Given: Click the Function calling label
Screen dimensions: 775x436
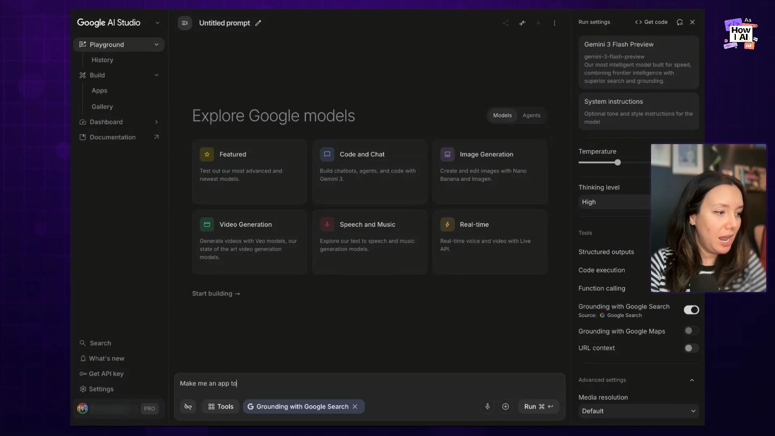Looking at the screenshot, I should pyautogui.click(x=601, y=288).
